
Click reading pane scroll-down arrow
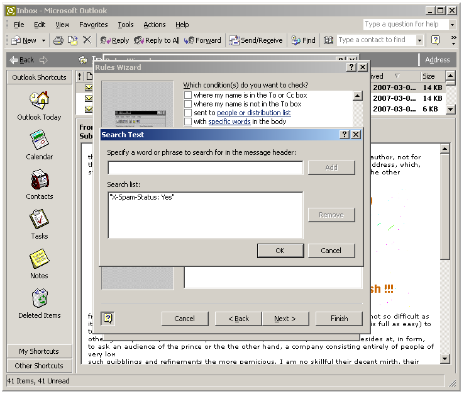[445, 359]
